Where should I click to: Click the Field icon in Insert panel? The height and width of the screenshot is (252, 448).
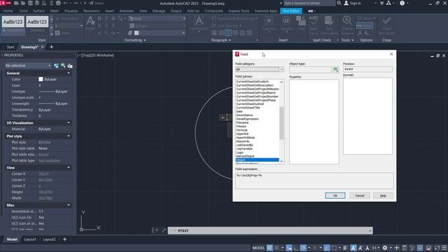300,21
